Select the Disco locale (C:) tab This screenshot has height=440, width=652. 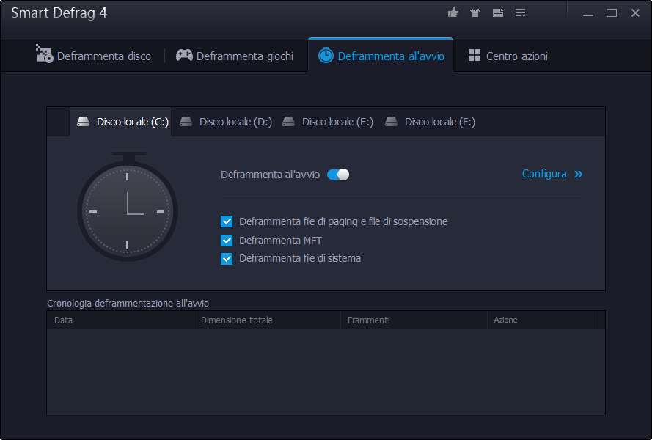point(122,122)
